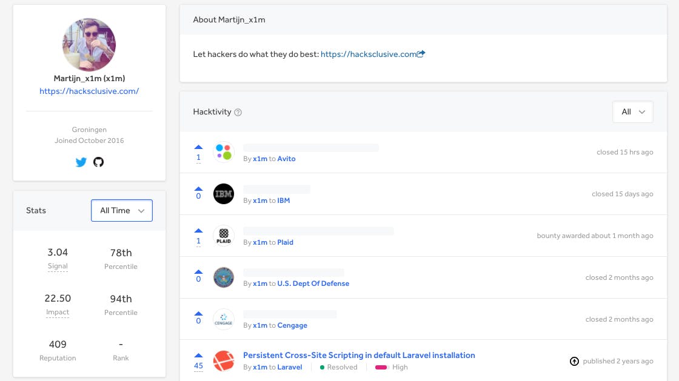Click the U.S. Dept Of Defense logo
The width and height of the screenshot is (679, 381).
pos(224,277)
